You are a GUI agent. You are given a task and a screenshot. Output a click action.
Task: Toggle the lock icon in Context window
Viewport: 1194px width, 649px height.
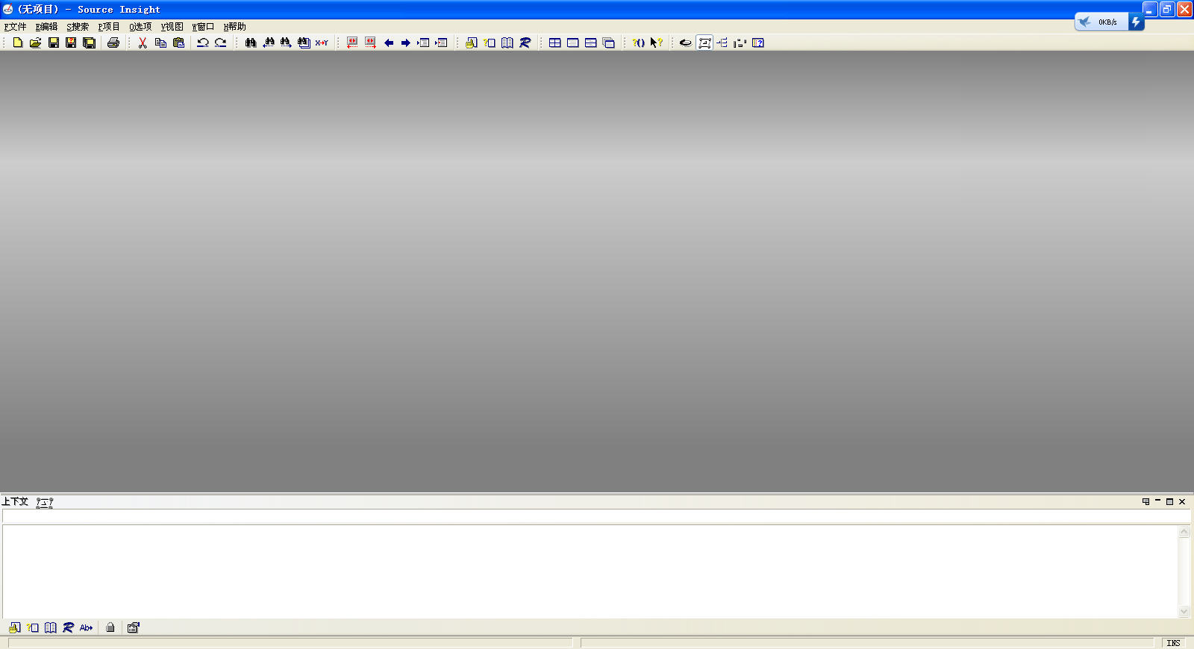pos(110,627)
